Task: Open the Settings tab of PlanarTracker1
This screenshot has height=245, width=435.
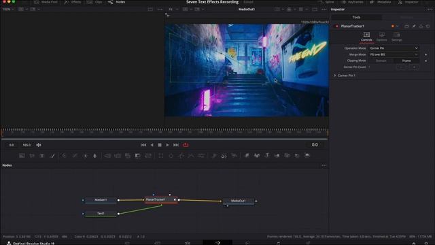Action: 397,37
